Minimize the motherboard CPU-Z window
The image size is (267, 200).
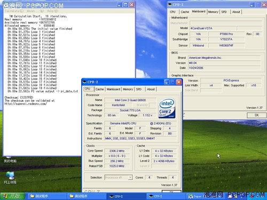pyautogui.click(x=252, y=5)
